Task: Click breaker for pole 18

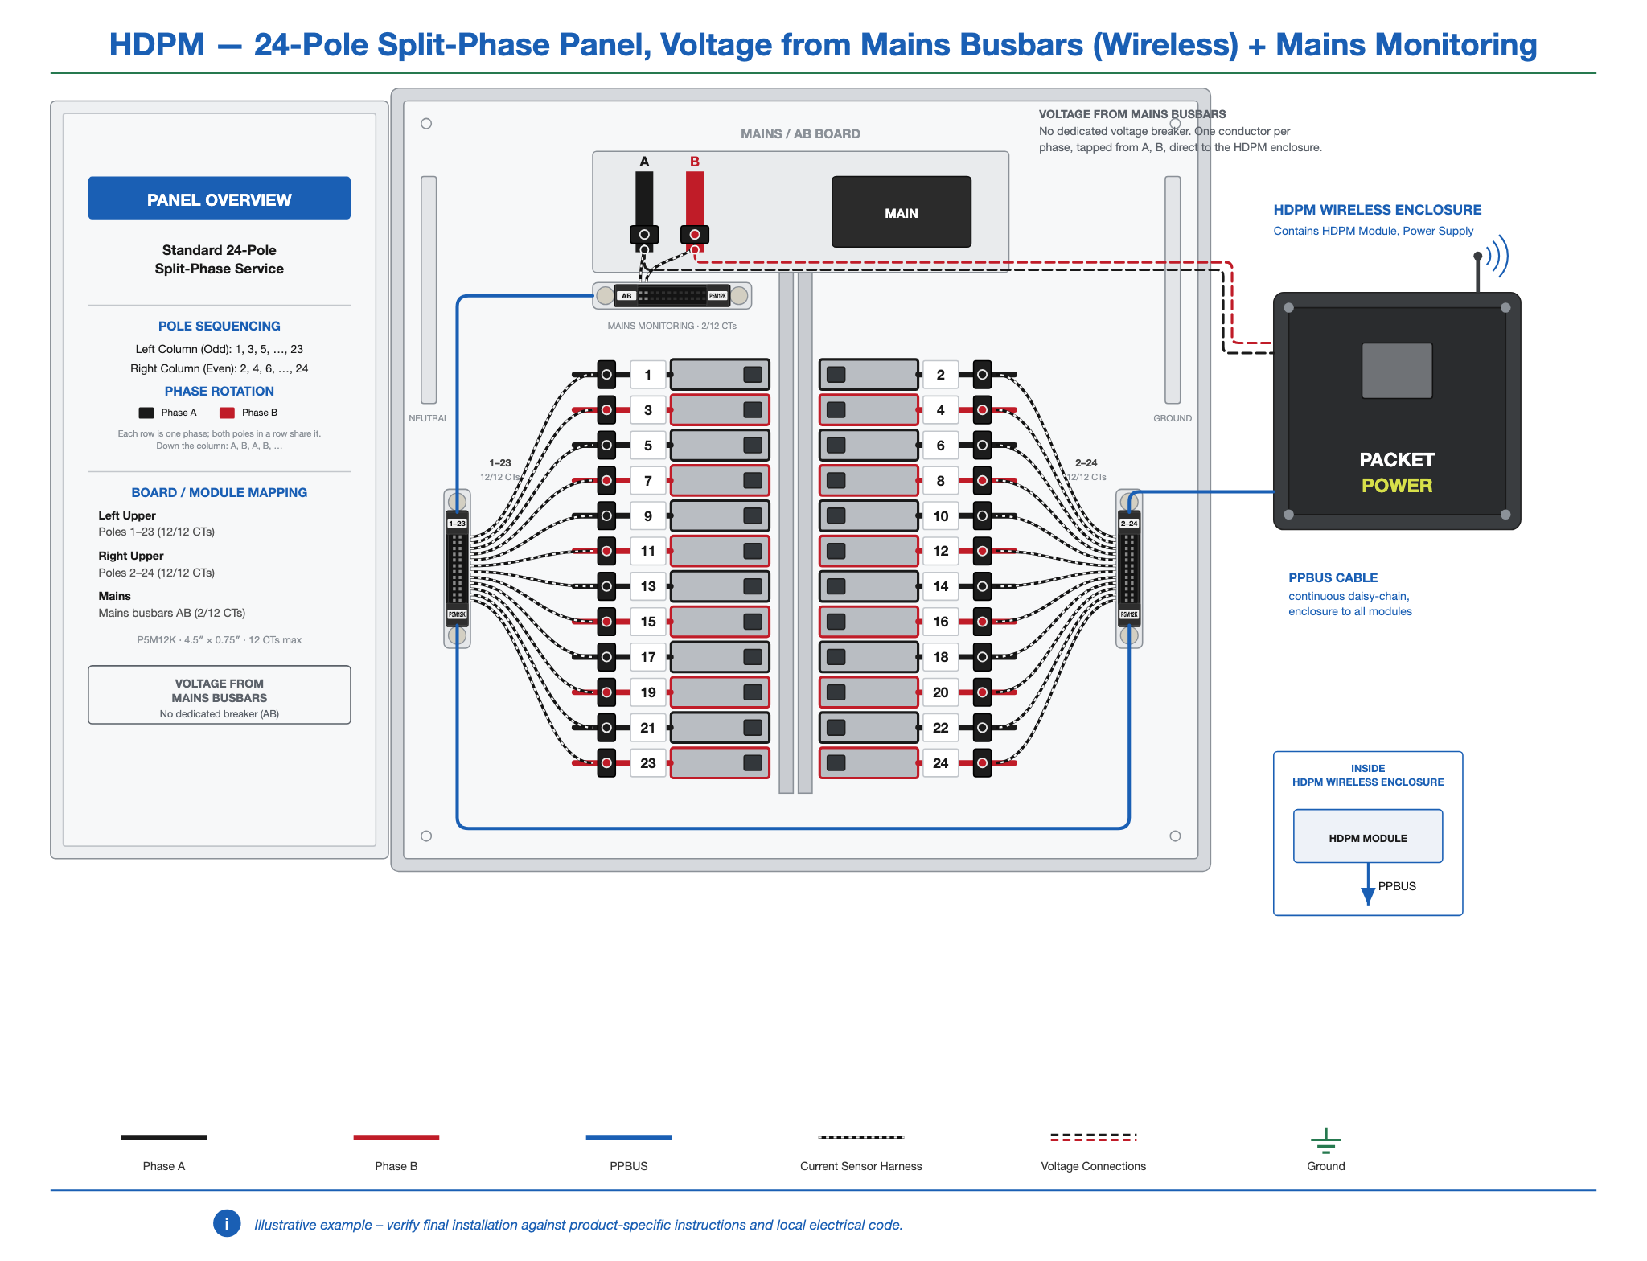Action: [x=869, y=657]
